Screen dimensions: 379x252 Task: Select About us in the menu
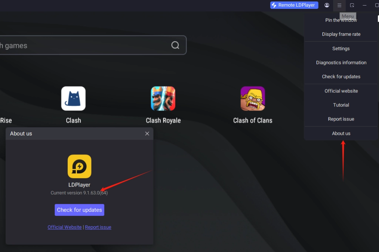click(341, 133)
